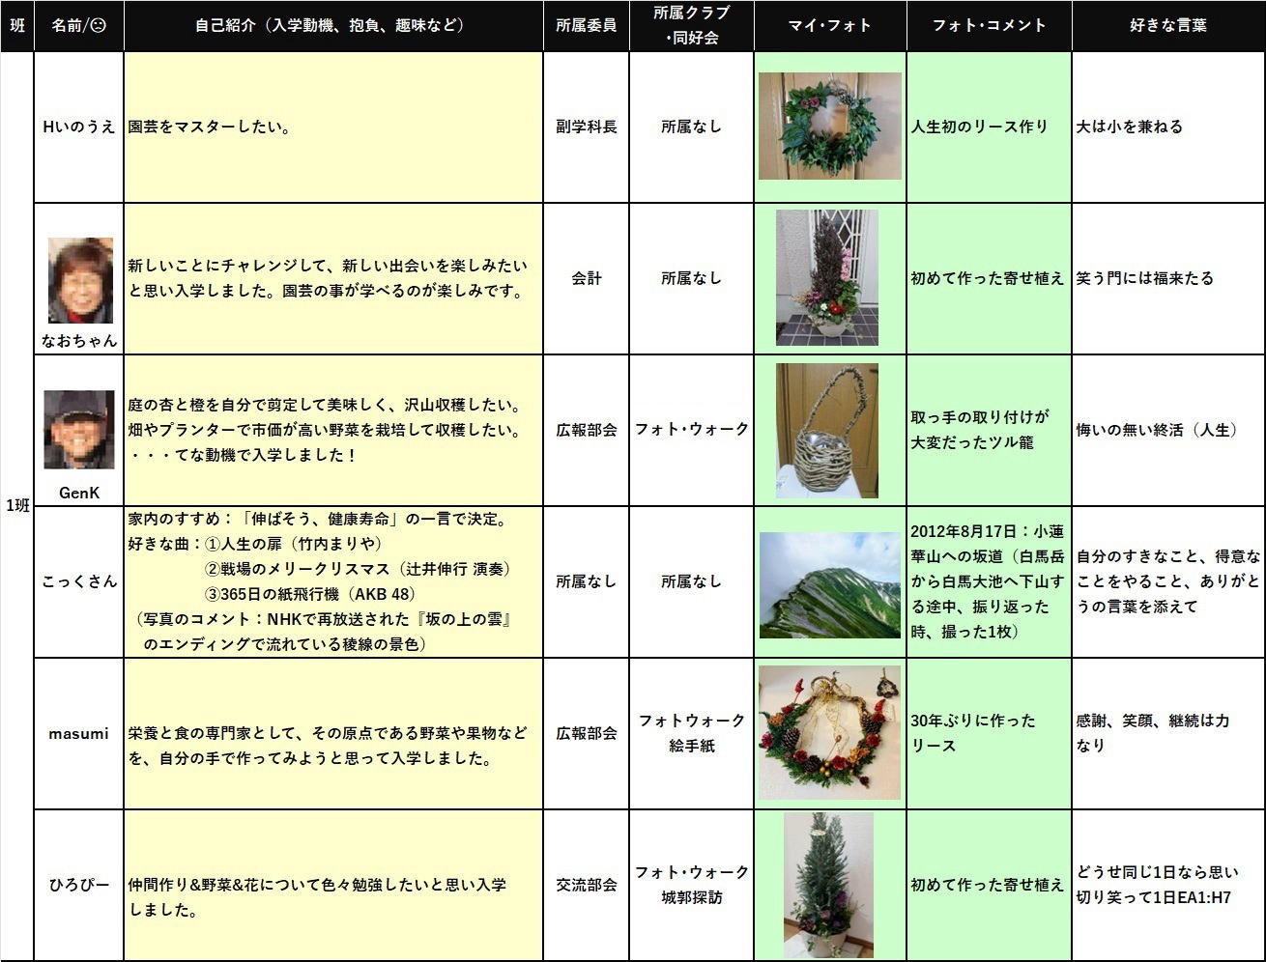This screenshot has width=1266, height=962.
Task: Select the フォト・コメント column header
Action: [989, 26]
